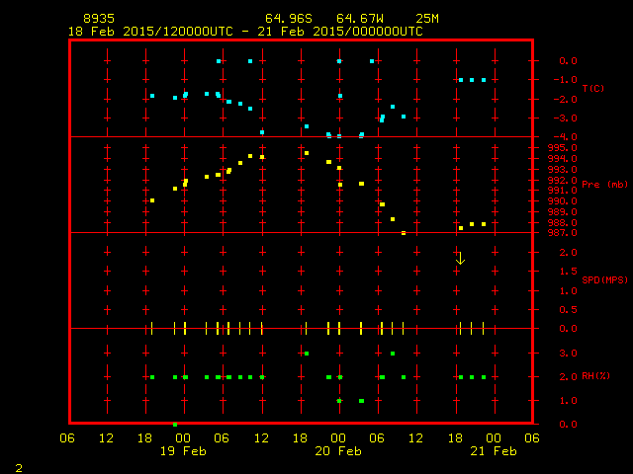
Task: Click the -1.0 temperature tick label
Action: coord(565,80)
